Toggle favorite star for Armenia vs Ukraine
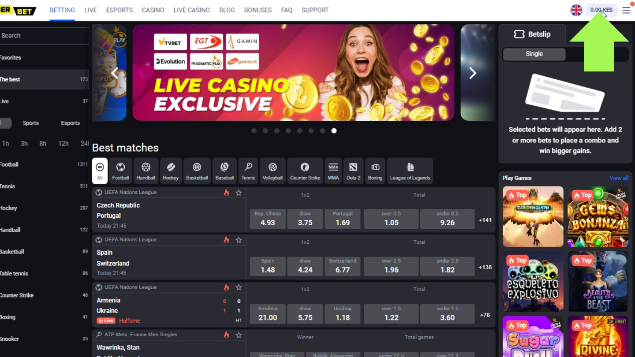Image resolution: width=635 pixels, height=357 pixels. (x=239, y=287)
